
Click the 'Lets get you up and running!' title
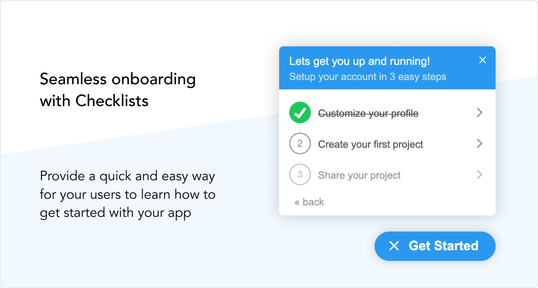[359, 61]
